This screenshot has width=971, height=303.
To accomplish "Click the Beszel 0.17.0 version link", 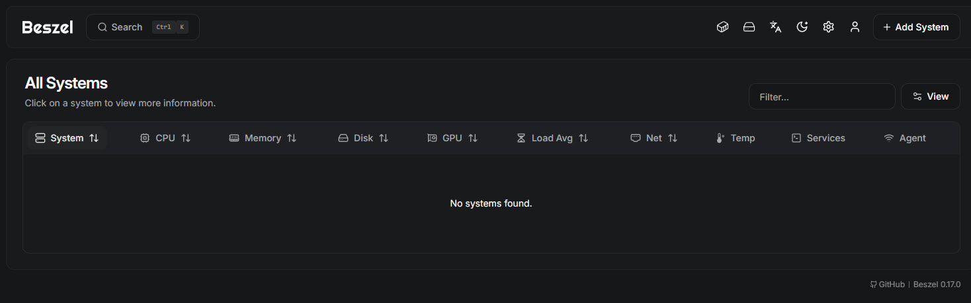I will [x=937, y=284].
